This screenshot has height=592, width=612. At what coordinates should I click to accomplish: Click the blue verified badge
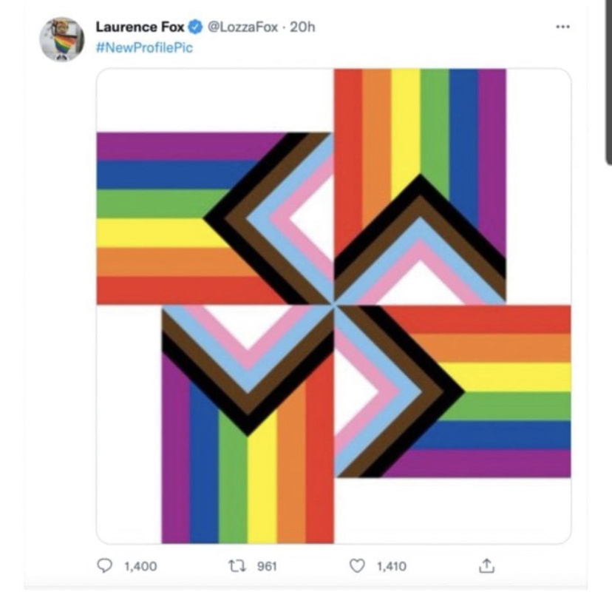tap(196, 27)
